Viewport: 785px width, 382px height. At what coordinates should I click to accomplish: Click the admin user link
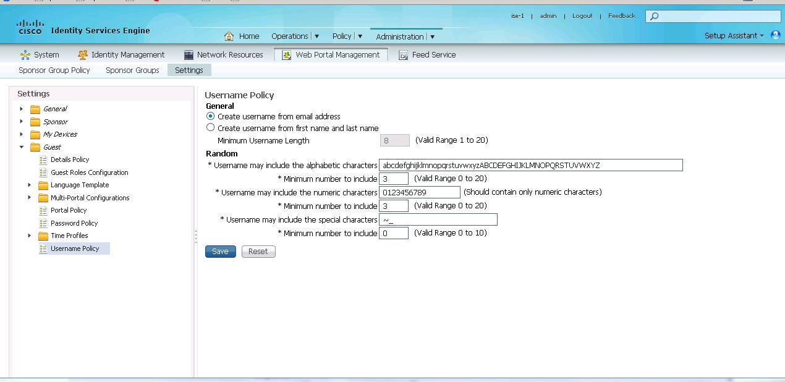tap(548, 16)
